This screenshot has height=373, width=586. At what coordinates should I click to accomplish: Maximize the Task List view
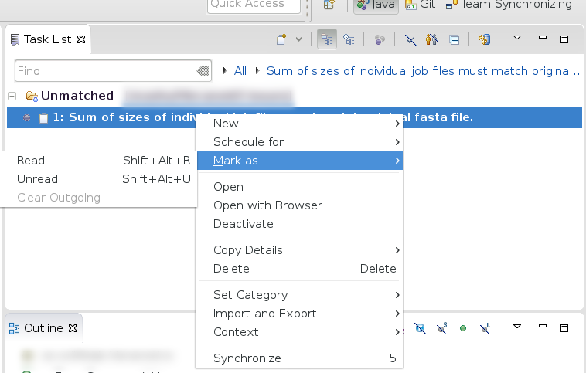(x=564, y=39)
